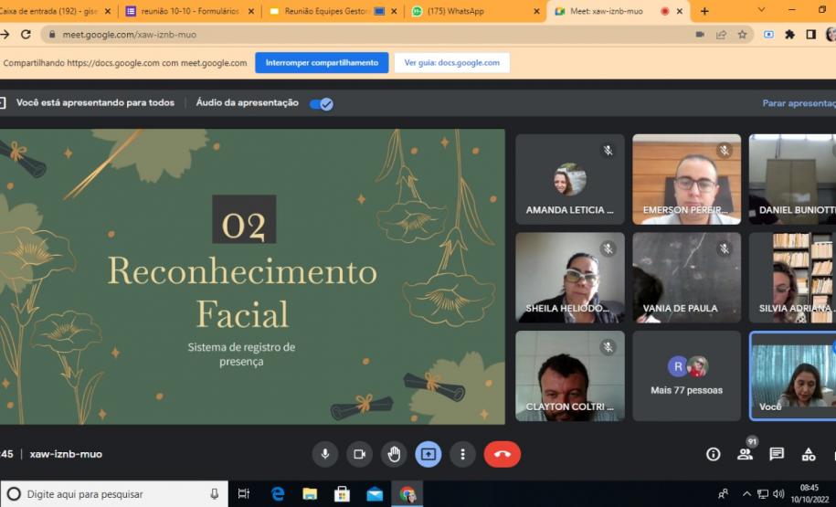Mute microphone in Meet call controls
This screenshot has width=836, height=507.
(x=324, y=454)
